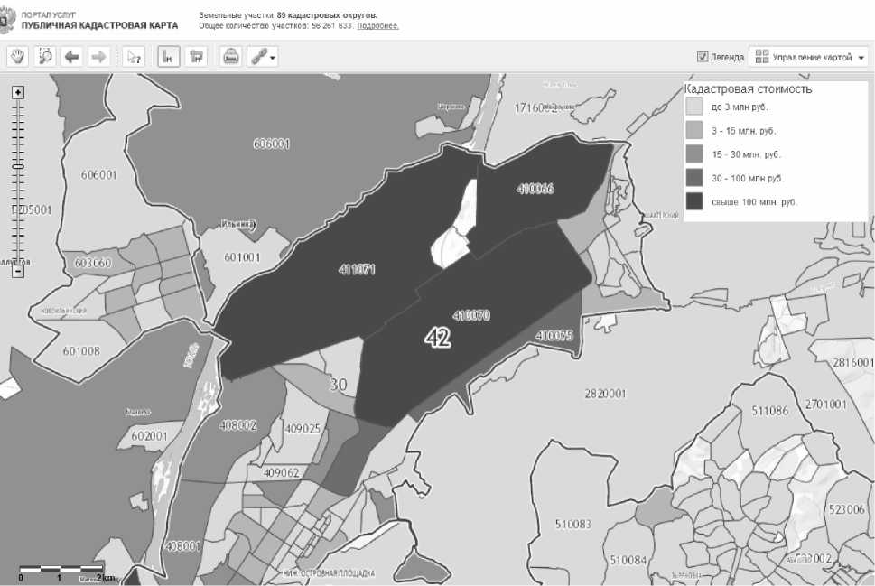The image size is (875, 586).
Task: Open the Подробнее link
Action: tap(377, 26)
